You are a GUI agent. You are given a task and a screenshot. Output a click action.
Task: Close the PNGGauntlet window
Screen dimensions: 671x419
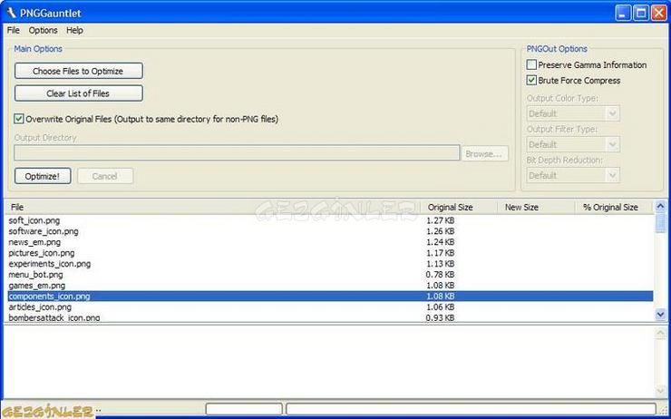tap(659, 13)
